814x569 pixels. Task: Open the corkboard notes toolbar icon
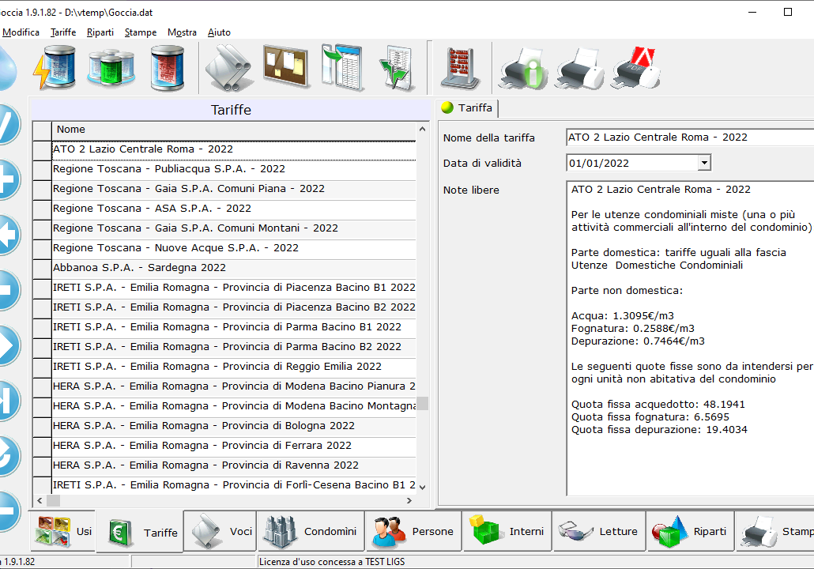click(285, 66)
